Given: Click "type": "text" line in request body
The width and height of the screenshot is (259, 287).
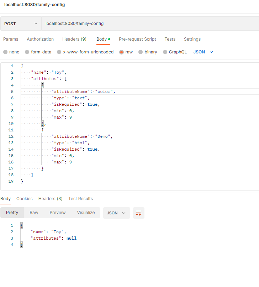Looking at the screenshot, I should click(x=70, y=98).
